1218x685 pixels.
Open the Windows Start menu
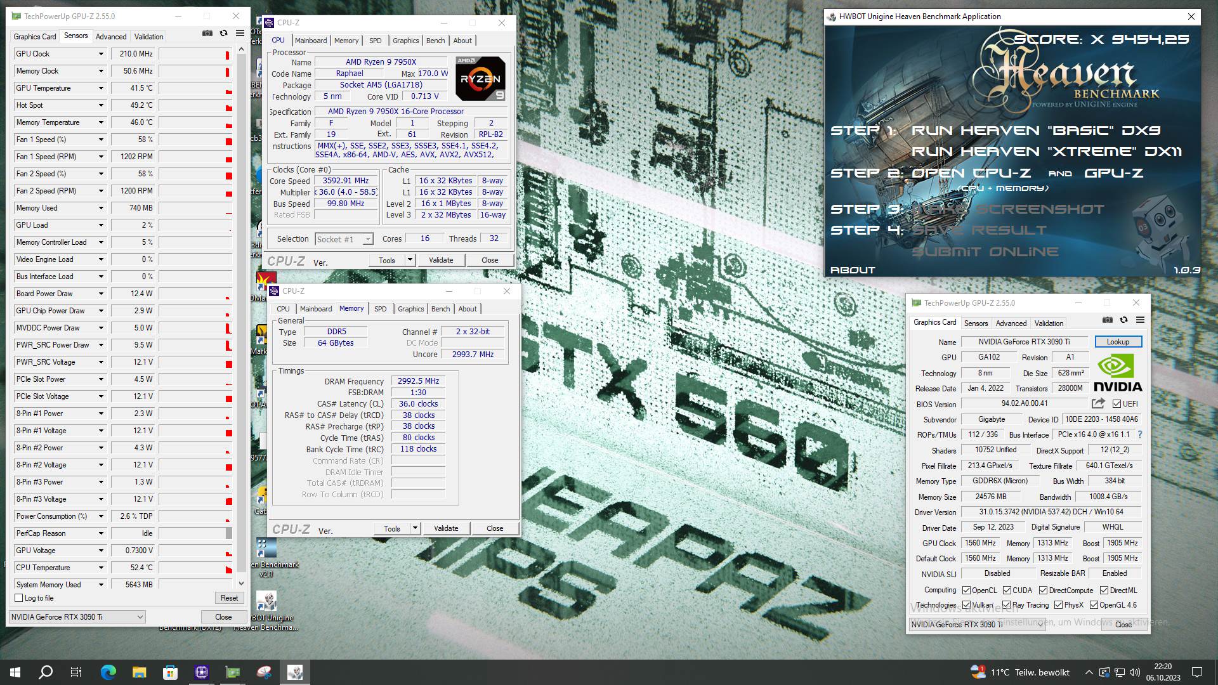[15, 672]
